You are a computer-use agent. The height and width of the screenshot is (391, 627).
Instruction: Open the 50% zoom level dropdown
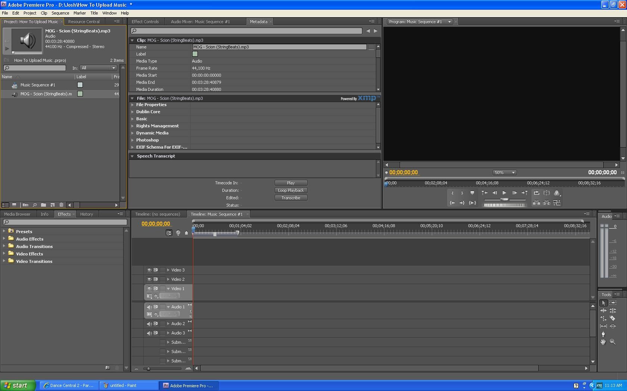(504, 172)
